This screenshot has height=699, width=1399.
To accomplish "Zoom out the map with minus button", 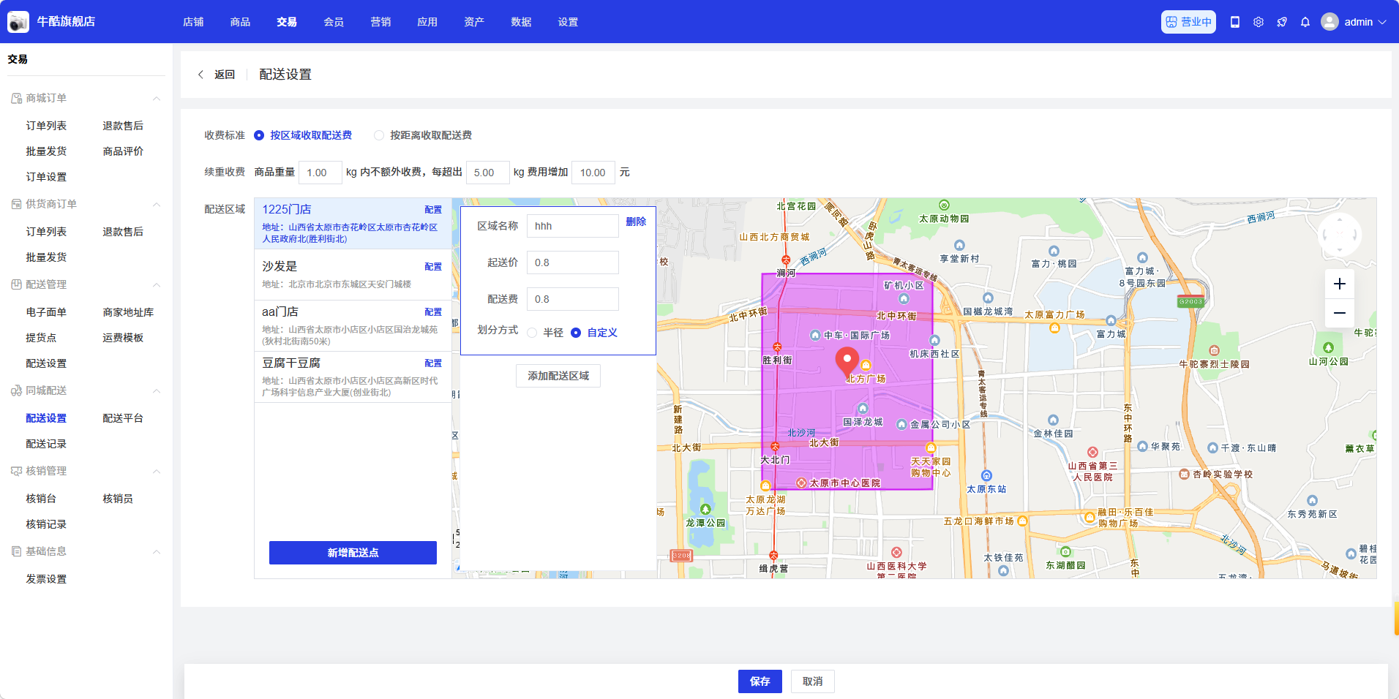I will pos(1340,313).
